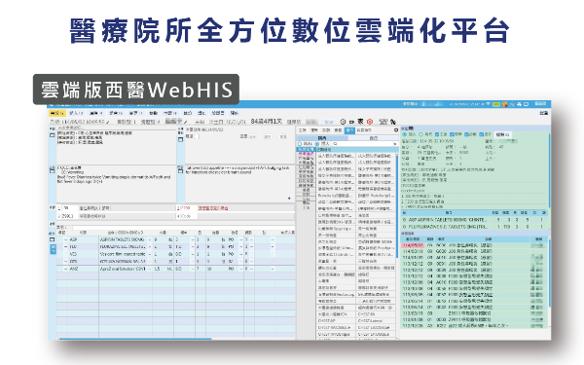Click the yellow highlighted menu button in the toolbar
584x365 pixels.
tap(57, 113)
